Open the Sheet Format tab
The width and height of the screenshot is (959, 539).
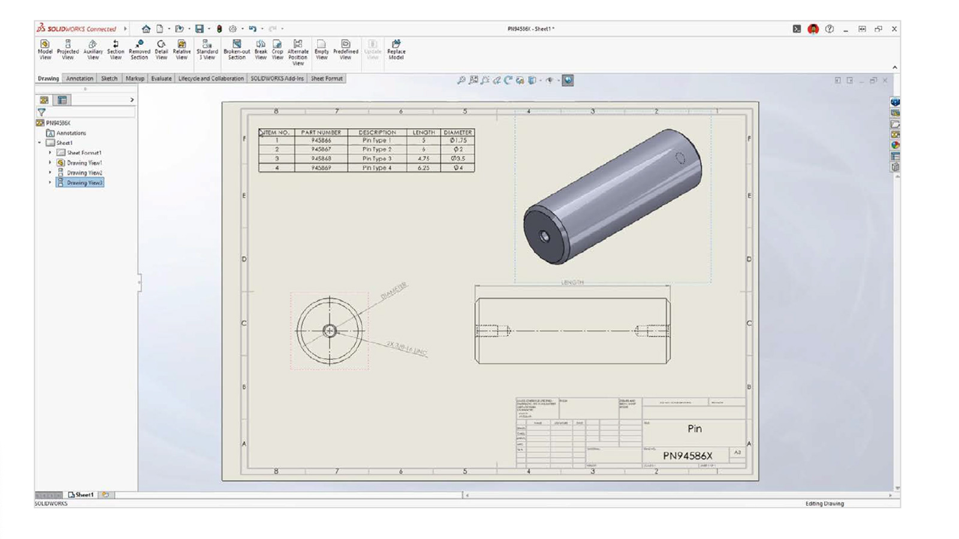coord(327,78)
